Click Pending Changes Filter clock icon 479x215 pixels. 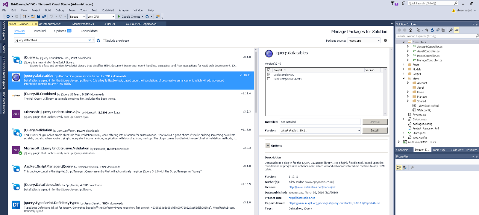(x=419, y=30)
